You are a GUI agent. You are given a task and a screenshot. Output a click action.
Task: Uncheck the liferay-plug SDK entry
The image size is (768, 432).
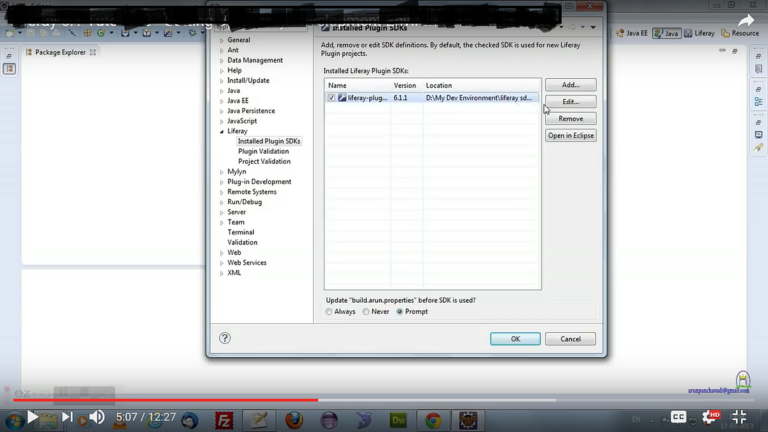tap(331, 97)
